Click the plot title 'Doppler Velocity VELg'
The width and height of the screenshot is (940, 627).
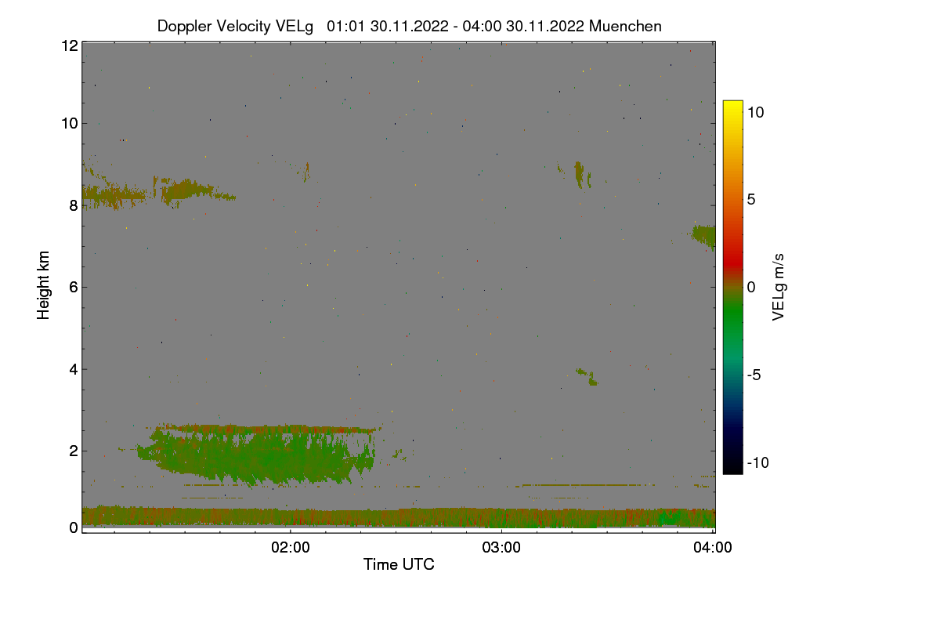click(x=235, y=26)
